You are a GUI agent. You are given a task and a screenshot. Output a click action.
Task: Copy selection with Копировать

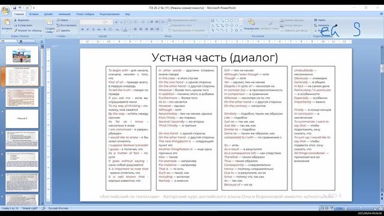[x=23, y=25]
